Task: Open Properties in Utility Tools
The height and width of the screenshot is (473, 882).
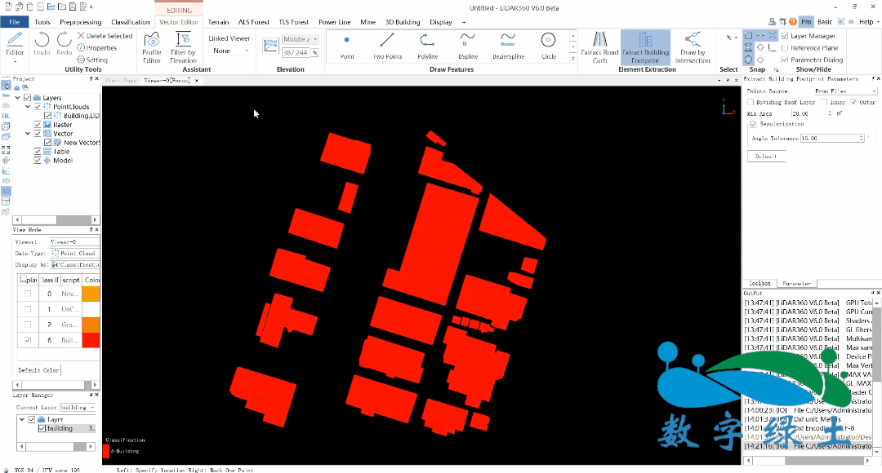Action: 96,48
